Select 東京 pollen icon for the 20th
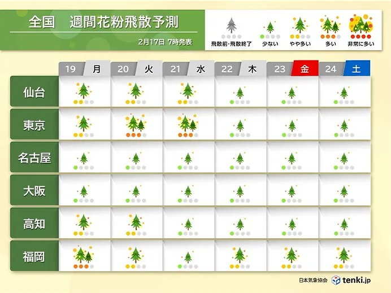Image resolution: width=391 pixels, height=293 pixels. [136, 123]
